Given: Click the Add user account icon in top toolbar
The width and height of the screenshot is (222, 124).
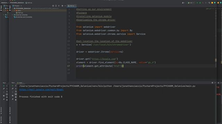Looking at the screenshot, I should click(183, 3).
